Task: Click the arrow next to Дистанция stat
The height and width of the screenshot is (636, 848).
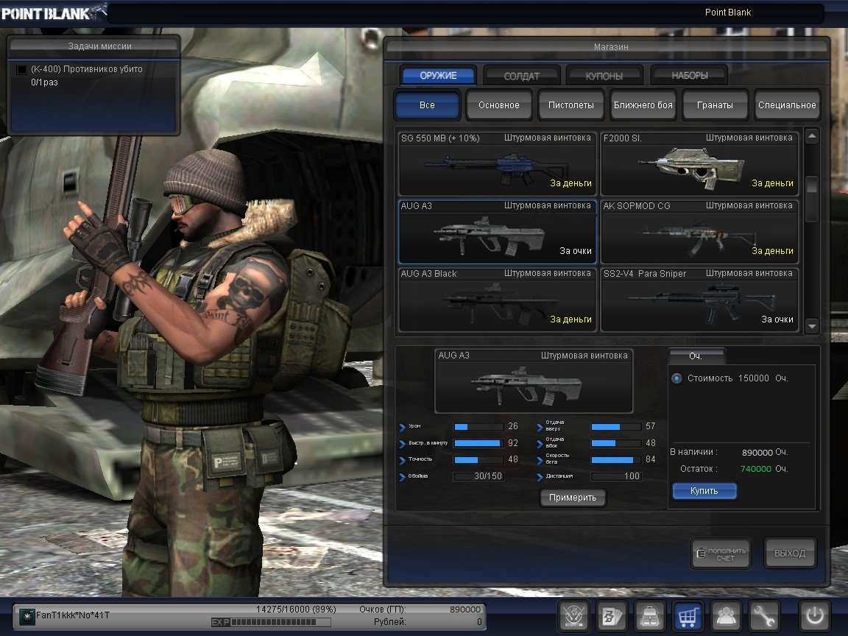Action: pos(540,477)
